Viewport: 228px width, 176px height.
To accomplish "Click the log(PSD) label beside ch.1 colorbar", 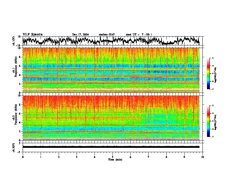I will pyautogui.click(x=215, y=75).
